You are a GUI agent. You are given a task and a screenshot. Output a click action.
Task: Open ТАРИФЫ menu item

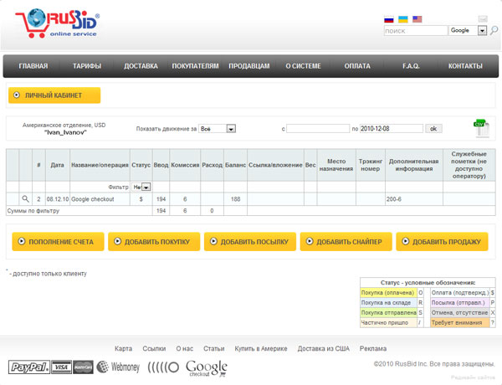pos(87,66)
